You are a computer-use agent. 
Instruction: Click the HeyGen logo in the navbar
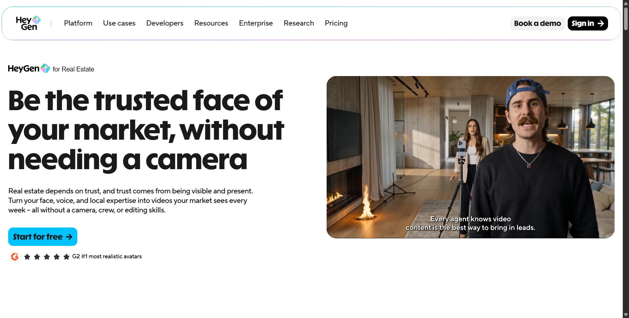tap(28, 23)
